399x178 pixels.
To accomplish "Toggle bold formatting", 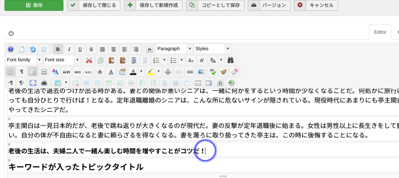I will click(58, 49).
